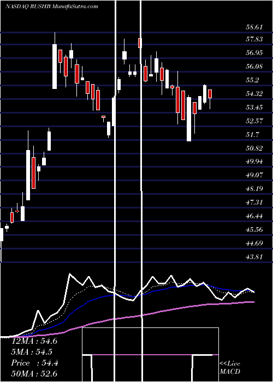Viewport: 273px width, 382px height.
Task: Click the 45.56 price label
Action: pos(254,230)
